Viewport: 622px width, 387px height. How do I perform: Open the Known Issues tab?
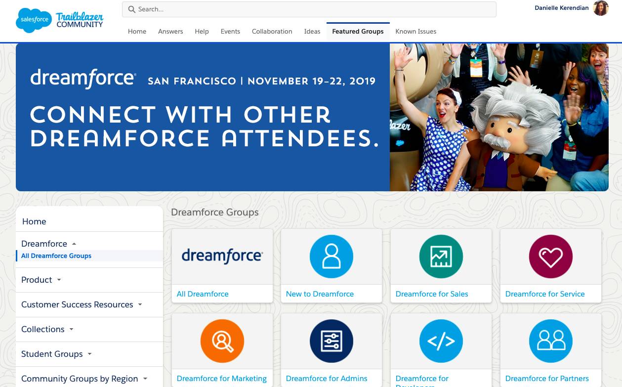point(416,31)
